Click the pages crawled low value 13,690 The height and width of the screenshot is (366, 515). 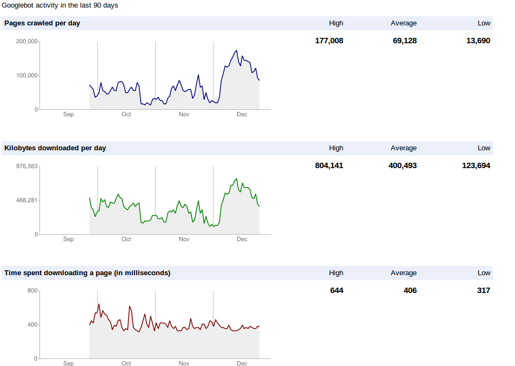pos(478,41)
